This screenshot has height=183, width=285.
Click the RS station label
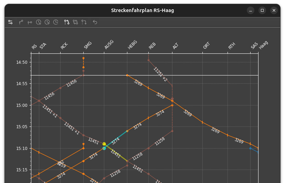(34, 47)
